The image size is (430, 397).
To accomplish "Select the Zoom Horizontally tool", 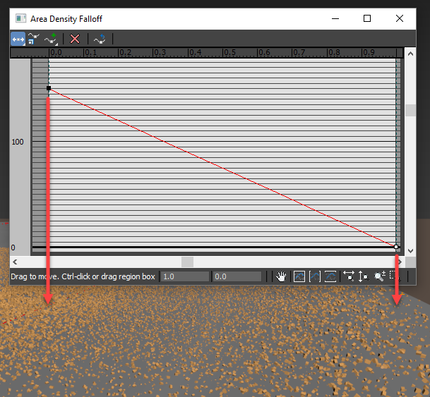I will 348,276.
